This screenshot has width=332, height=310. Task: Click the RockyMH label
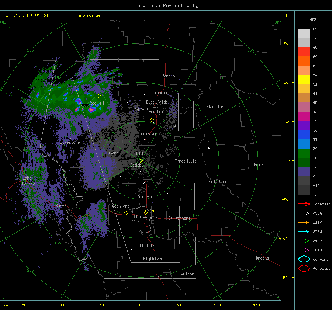click(97, 103)
